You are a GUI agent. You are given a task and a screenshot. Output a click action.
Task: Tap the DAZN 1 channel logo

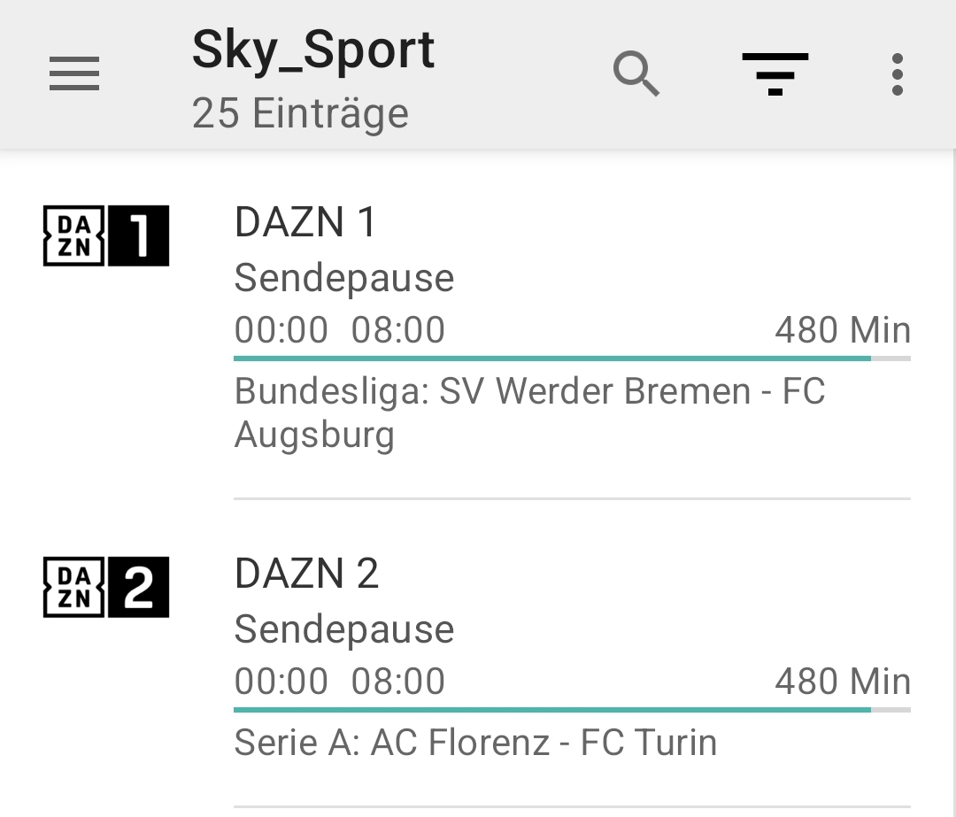coord(106,235)
